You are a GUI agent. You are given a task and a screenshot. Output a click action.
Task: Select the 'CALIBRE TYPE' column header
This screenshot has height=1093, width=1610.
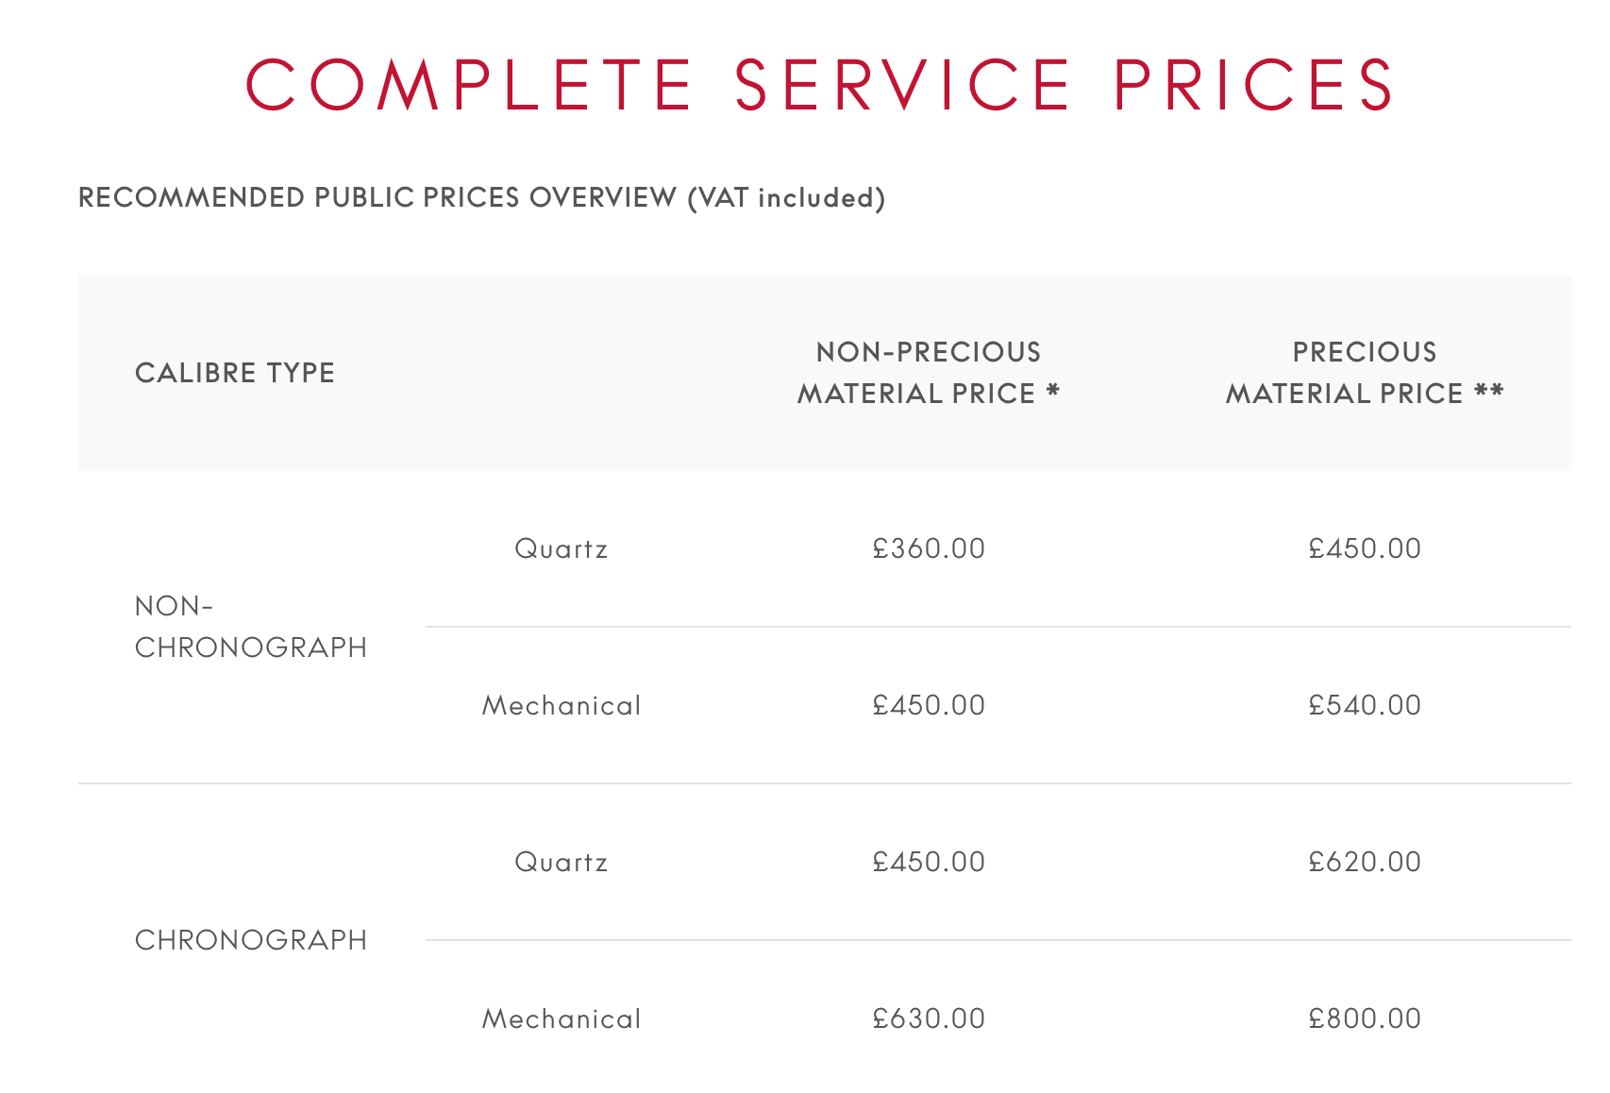[235, 373]
